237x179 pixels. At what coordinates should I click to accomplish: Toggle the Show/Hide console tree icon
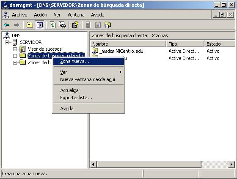pos(40,25)
